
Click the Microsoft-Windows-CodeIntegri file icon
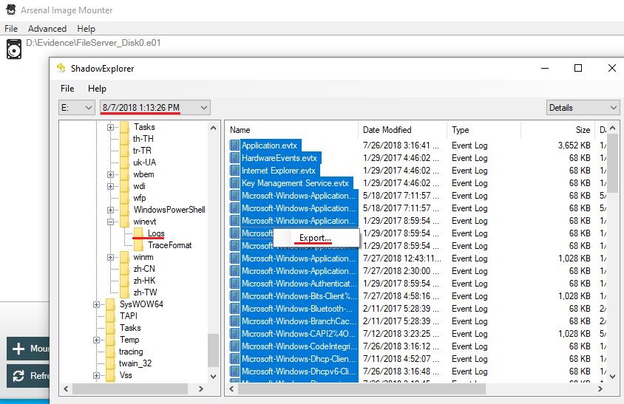pos(235,346)
